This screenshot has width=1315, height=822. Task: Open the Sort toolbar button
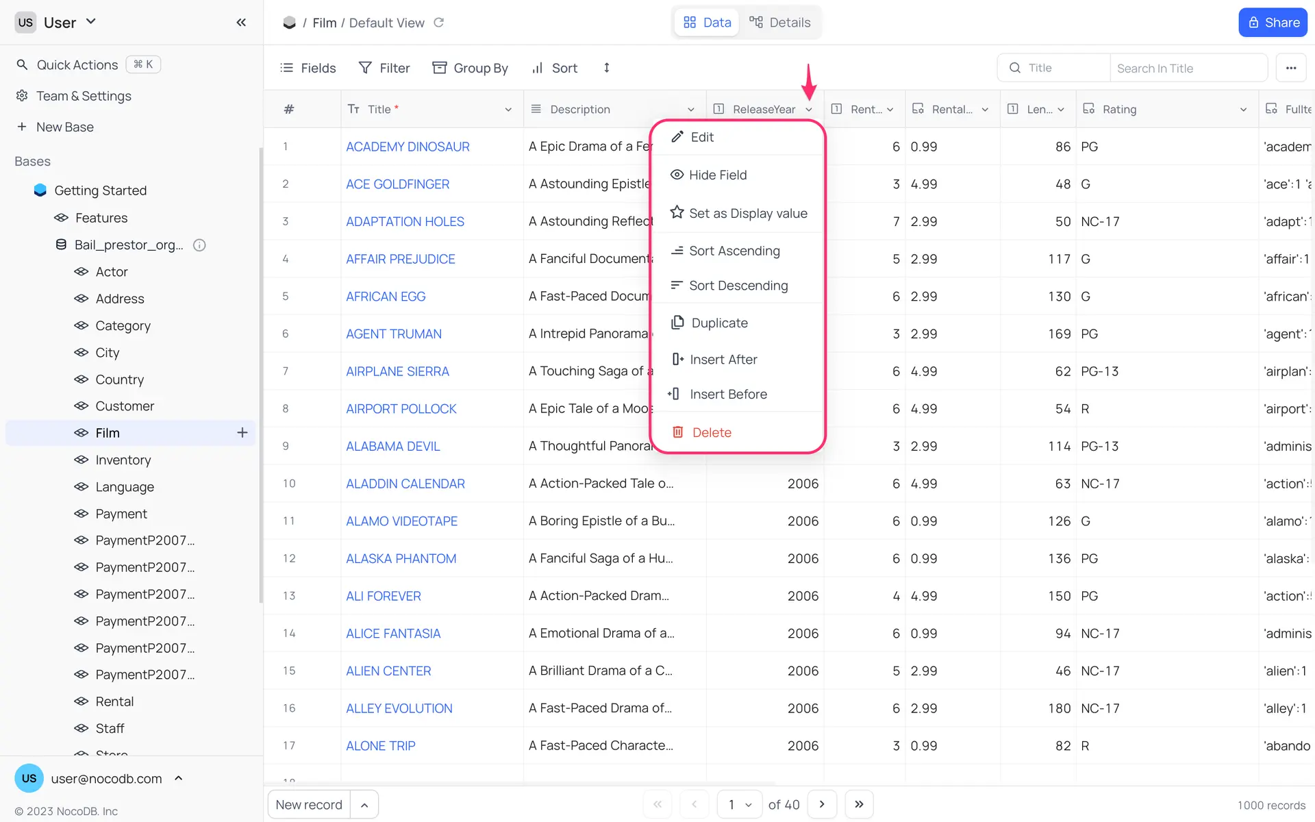[x=555, y=68]
